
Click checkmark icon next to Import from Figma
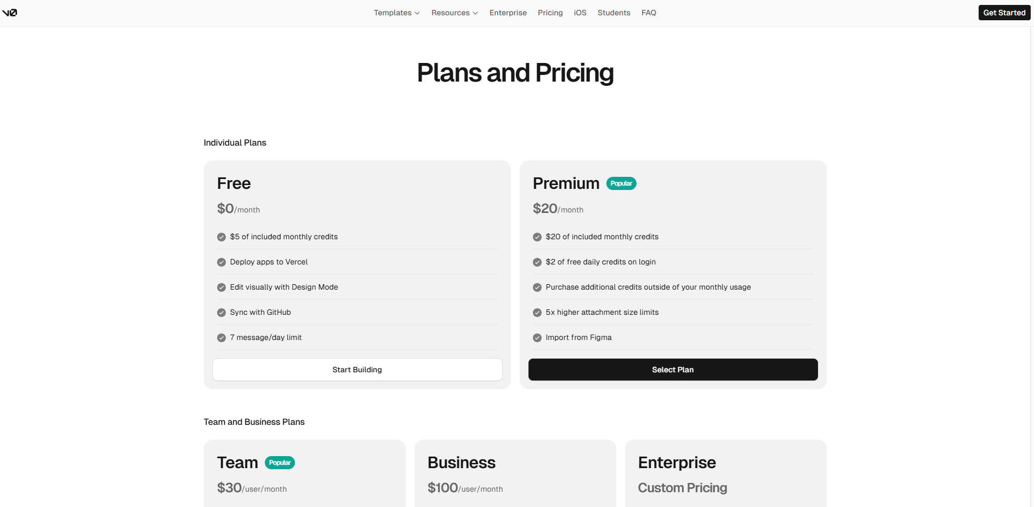(537, 338)
